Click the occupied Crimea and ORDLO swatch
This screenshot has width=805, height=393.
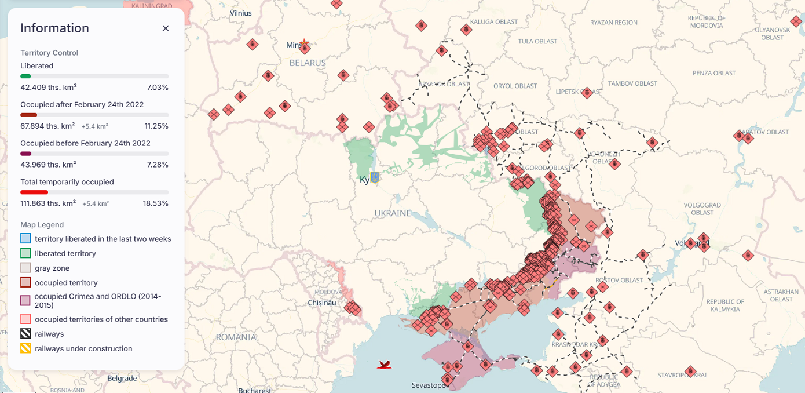[25, 300]
